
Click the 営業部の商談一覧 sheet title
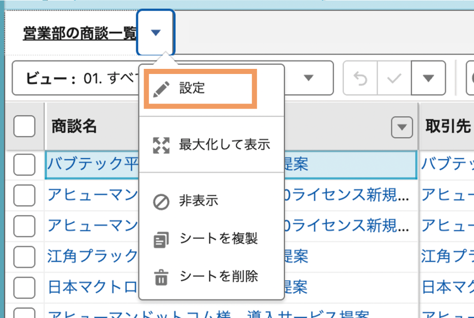(80, 34)
